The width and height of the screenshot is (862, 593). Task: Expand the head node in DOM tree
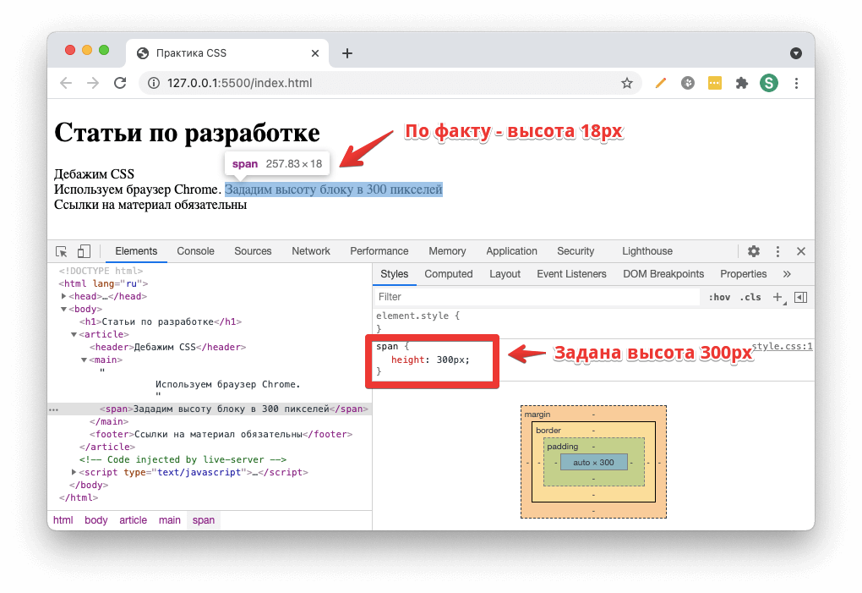click(63, 296)
